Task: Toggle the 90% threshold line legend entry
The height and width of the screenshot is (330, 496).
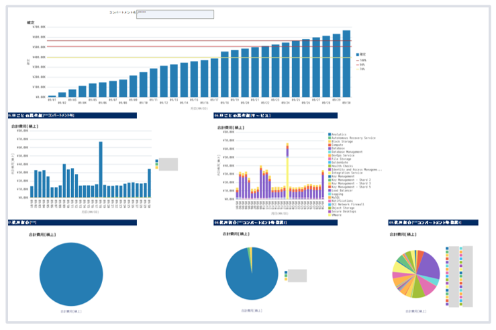Action: (362, 65)
